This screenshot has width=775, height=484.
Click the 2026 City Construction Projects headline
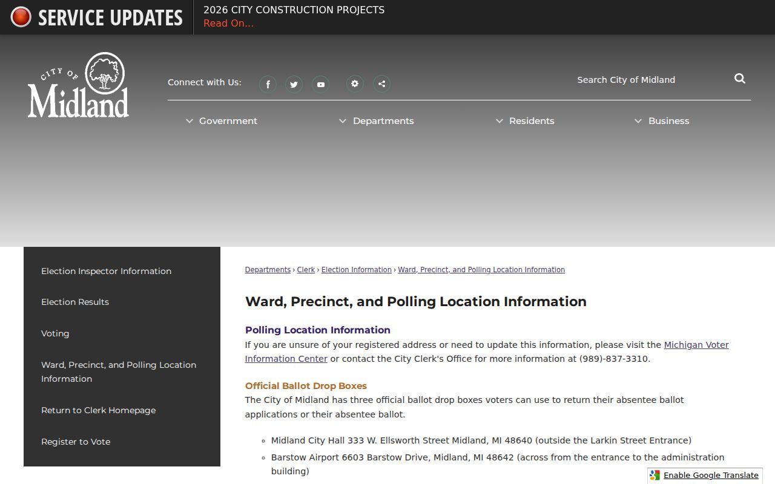294,10
